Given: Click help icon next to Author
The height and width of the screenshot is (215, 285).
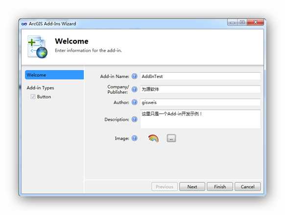Looking at the screenshot, I should click(x=135, y=102).
